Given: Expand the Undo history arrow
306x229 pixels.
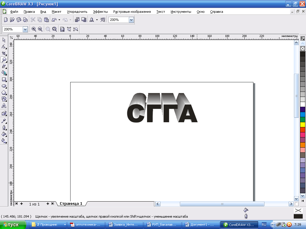Looking at the screenshot, I should click(x=59, y=20).
